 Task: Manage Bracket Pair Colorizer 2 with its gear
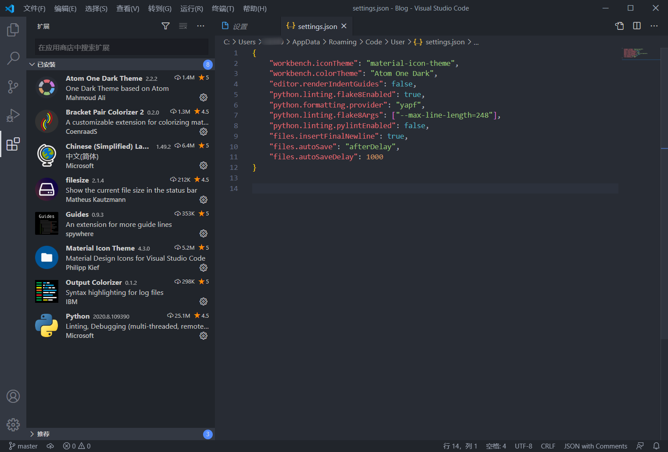pos(204,132)
